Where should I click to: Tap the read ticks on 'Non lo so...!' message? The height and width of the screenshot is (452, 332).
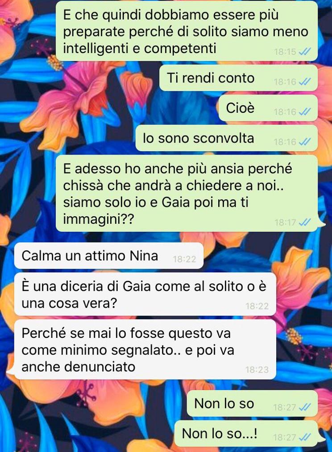point(305,437)
